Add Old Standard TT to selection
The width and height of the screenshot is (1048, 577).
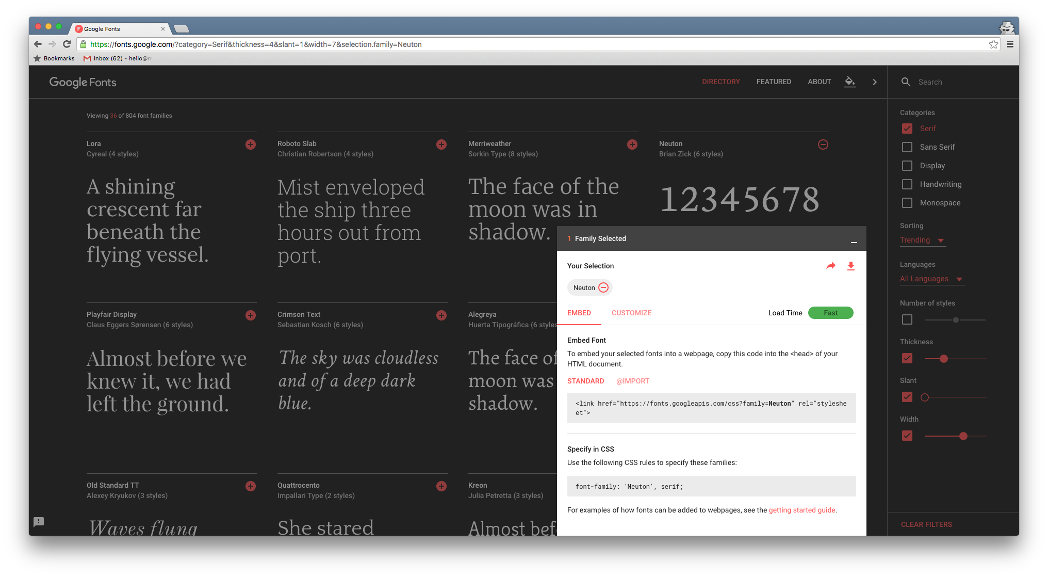point(251,486)
